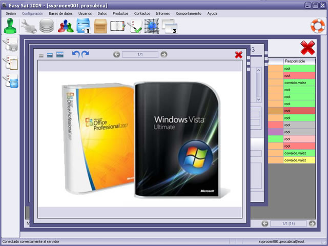Click the green user session icon
Viewport: 328px width, 246px height.
10,26
